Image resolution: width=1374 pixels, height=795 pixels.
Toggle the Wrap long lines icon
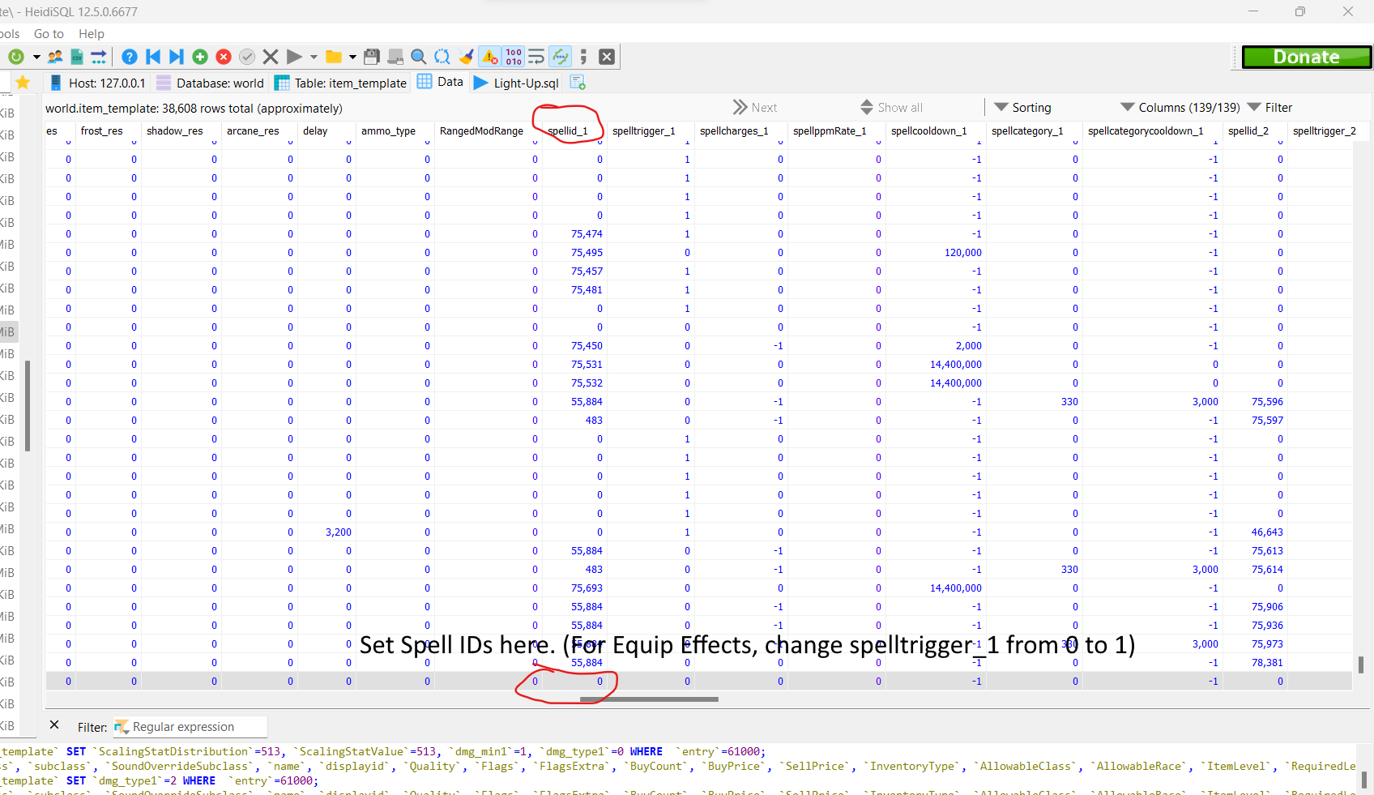tap(536, 57)
